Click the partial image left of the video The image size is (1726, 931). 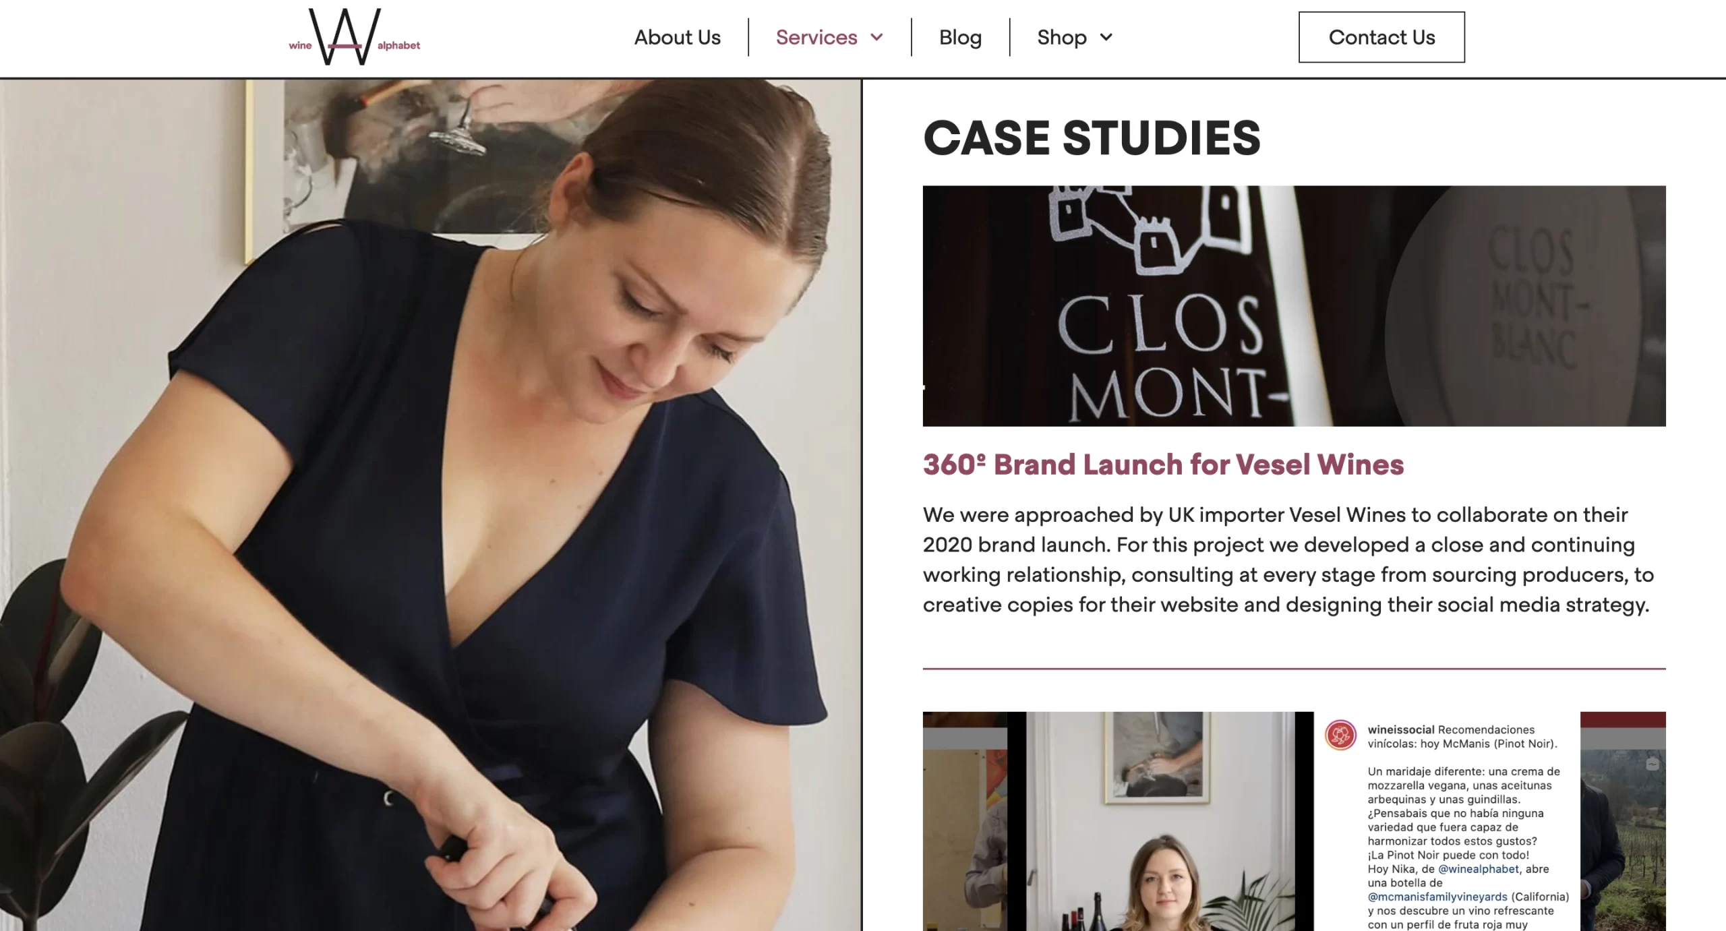point(965,821)
